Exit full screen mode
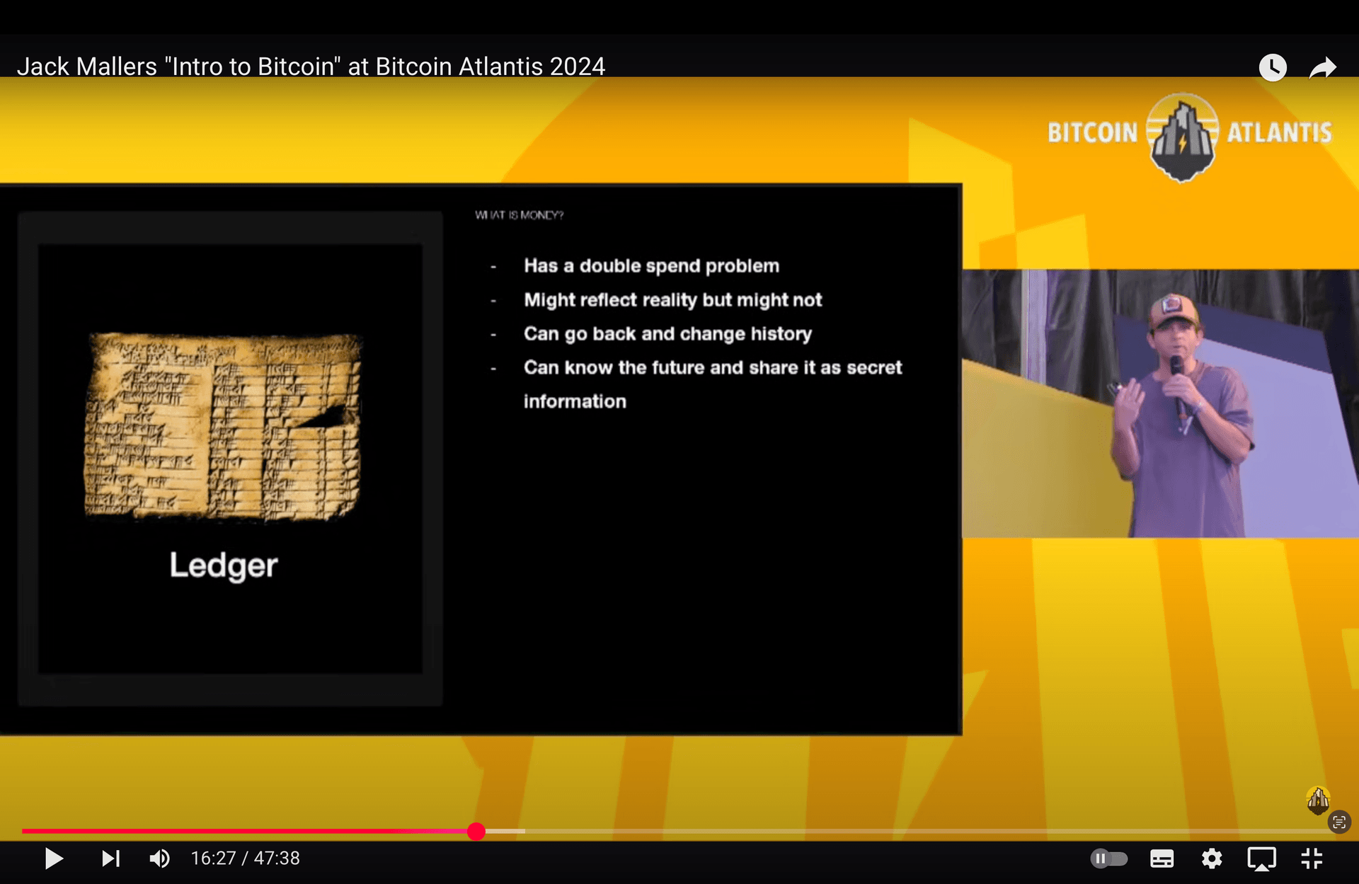Screen dimensions: 1359x884 click(x=1312, y=859)
